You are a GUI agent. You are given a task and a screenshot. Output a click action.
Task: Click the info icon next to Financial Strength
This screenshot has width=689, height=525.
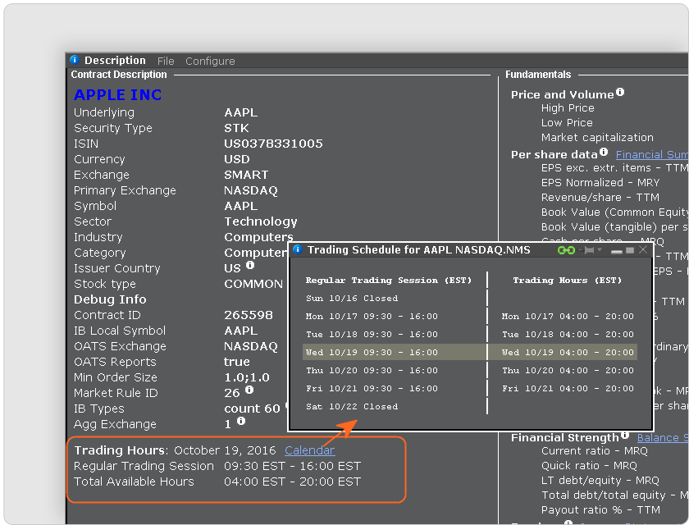click(x=625, y=435)
